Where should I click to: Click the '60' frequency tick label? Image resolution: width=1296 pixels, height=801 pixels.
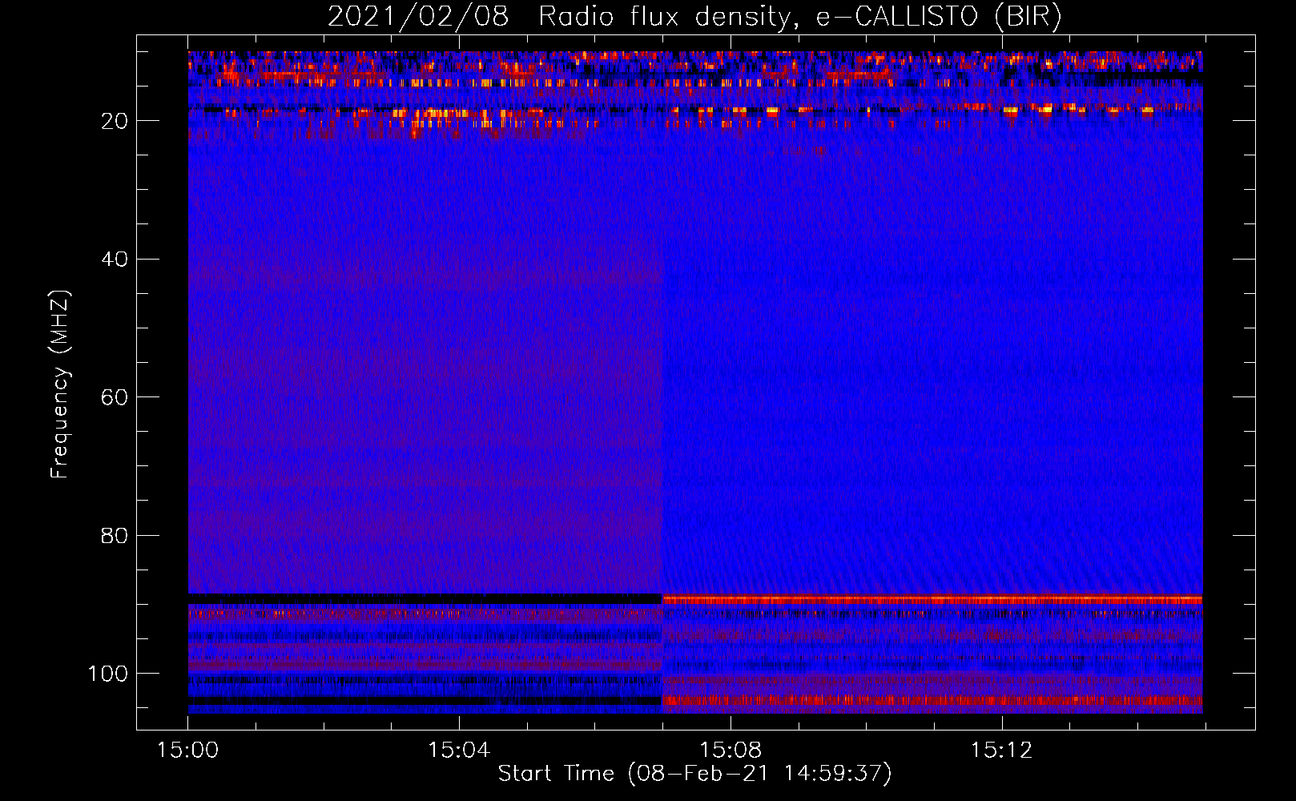(115, 398)
